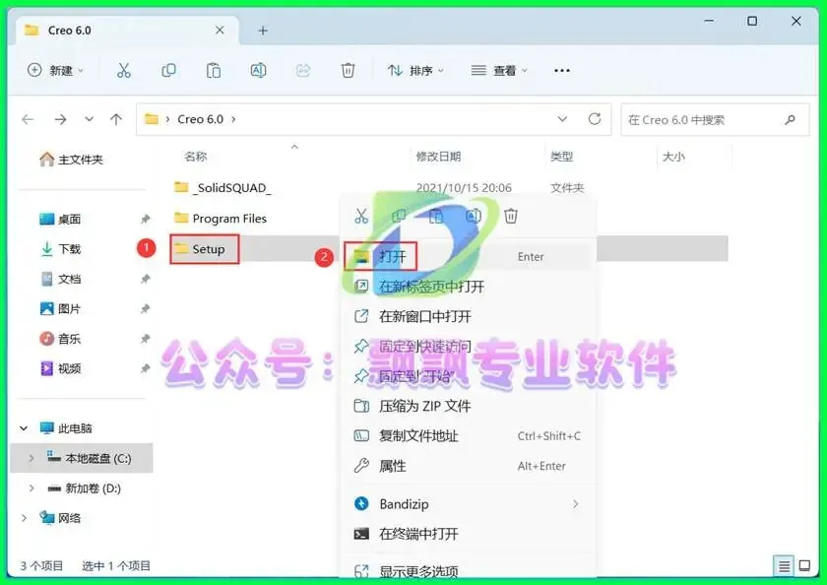827x585 pixels.
Task: Switch to details view icon in the status bar
Action: (784, 566)
